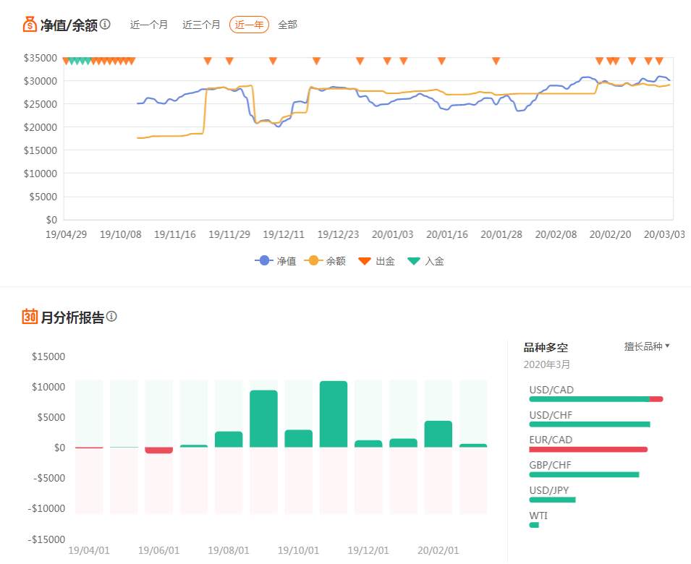Screen dimensions: 691x564
Task: Click the red loss bar for 19/06/01
Action: click(158, 450)
